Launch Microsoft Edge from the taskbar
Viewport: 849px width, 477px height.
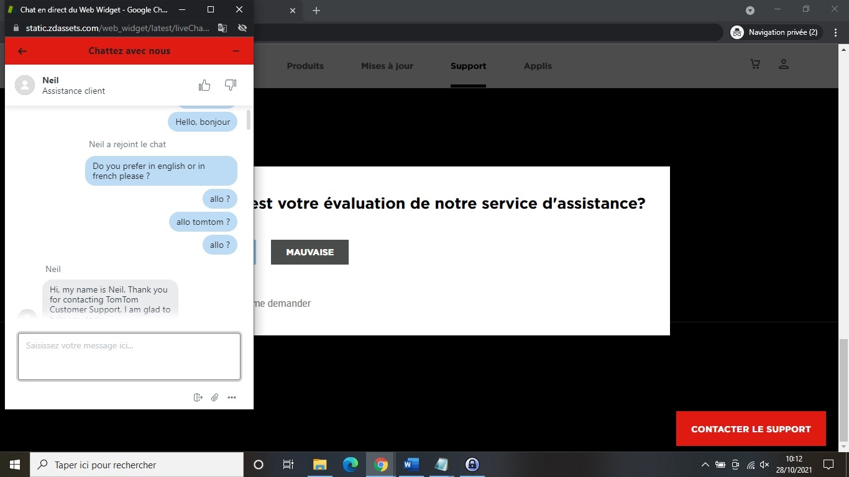pyautogui.click(x=351, y=465)
